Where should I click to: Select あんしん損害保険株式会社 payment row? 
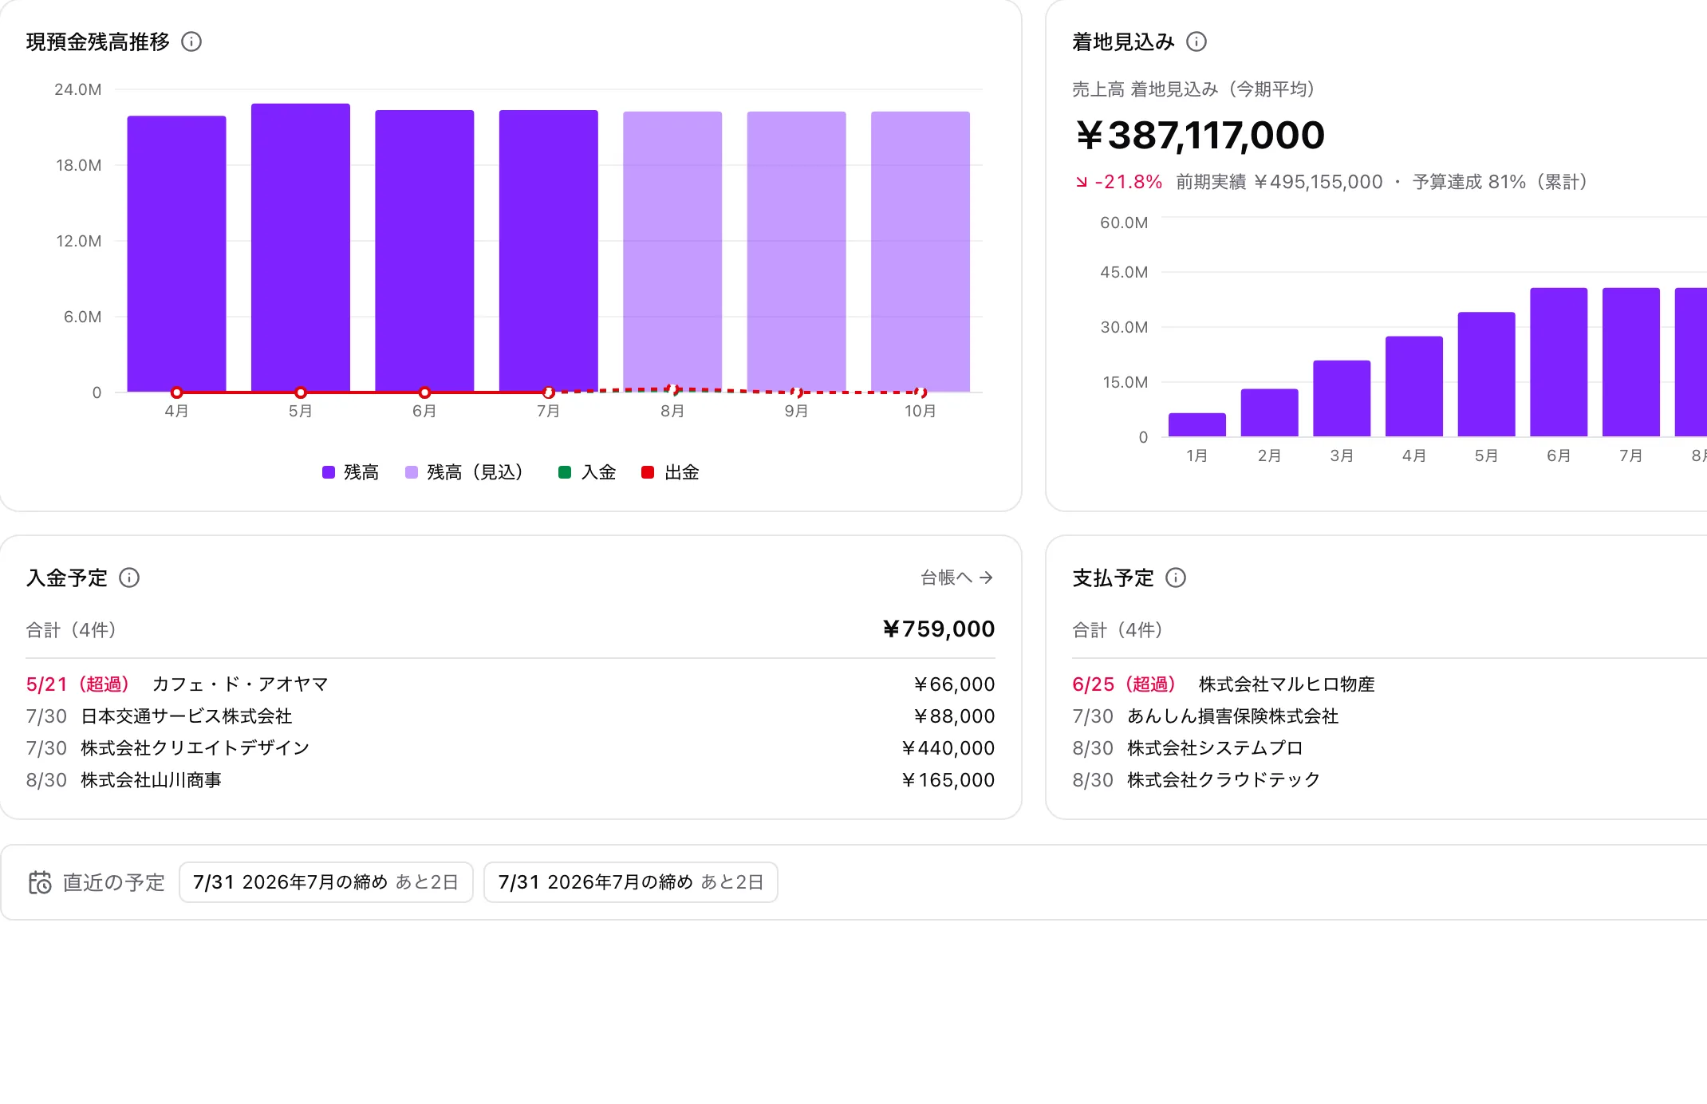coord(1390,716)
